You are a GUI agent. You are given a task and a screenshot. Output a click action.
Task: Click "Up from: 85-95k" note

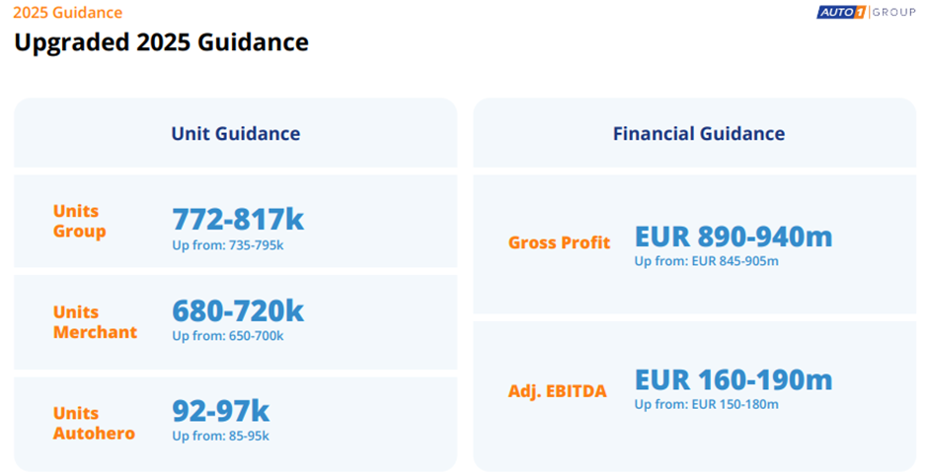(220, 436)
